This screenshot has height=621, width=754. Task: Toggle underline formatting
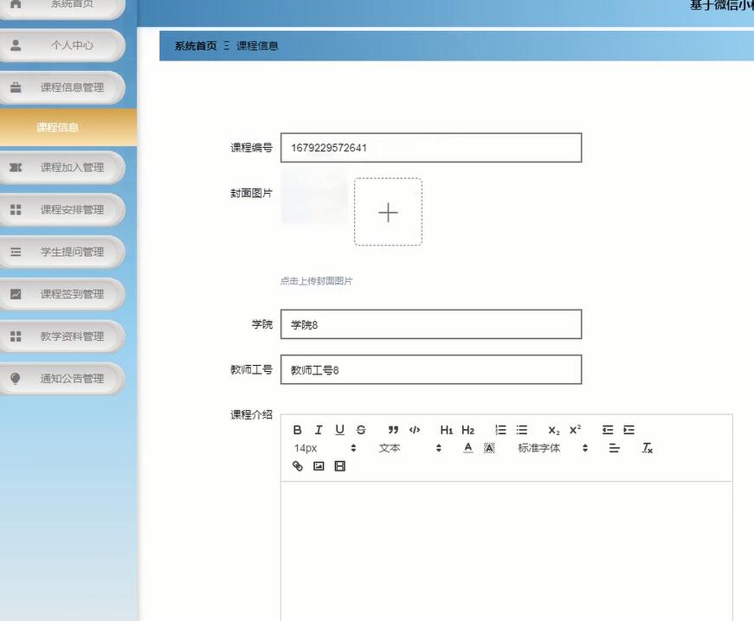(339, 430)
